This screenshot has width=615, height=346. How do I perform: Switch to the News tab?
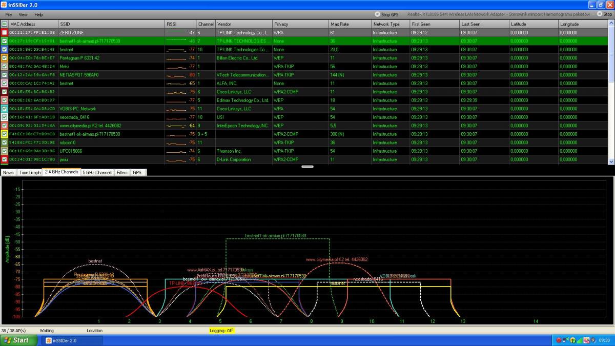tap(9, 173)
